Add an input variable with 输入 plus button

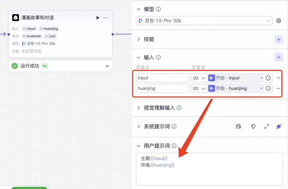pyautogui.click(x=278, y=57)
